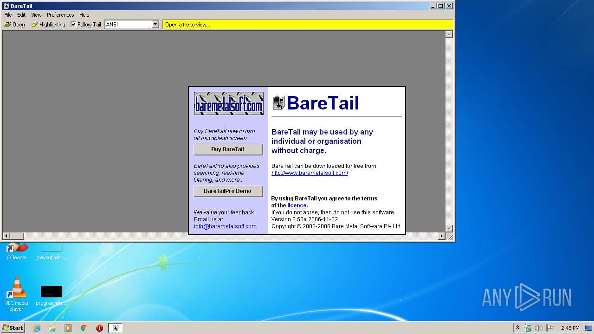
Task: Click the horizontal scrollbar thumb
Action: [17, 236]
